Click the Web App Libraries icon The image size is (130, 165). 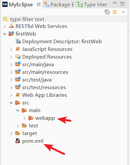[x=18, y=95]
